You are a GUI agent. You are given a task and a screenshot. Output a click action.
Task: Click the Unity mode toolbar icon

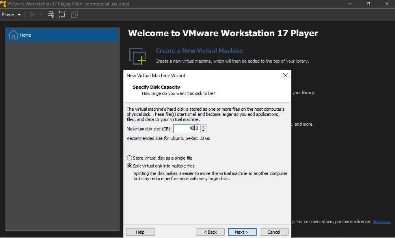click(x=75, y=15)
